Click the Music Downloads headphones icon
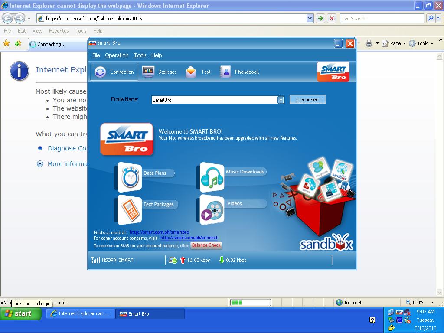Image resolution: width=444 pixels, height=333 pixels. (x=212, y=177)
